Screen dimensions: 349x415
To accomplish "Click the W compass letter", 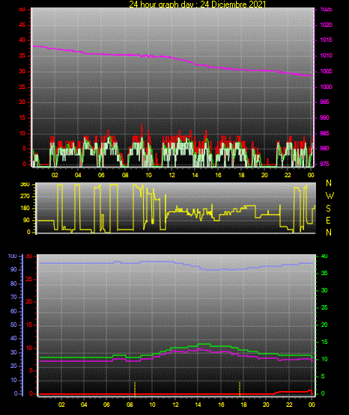I will (330, 196).
